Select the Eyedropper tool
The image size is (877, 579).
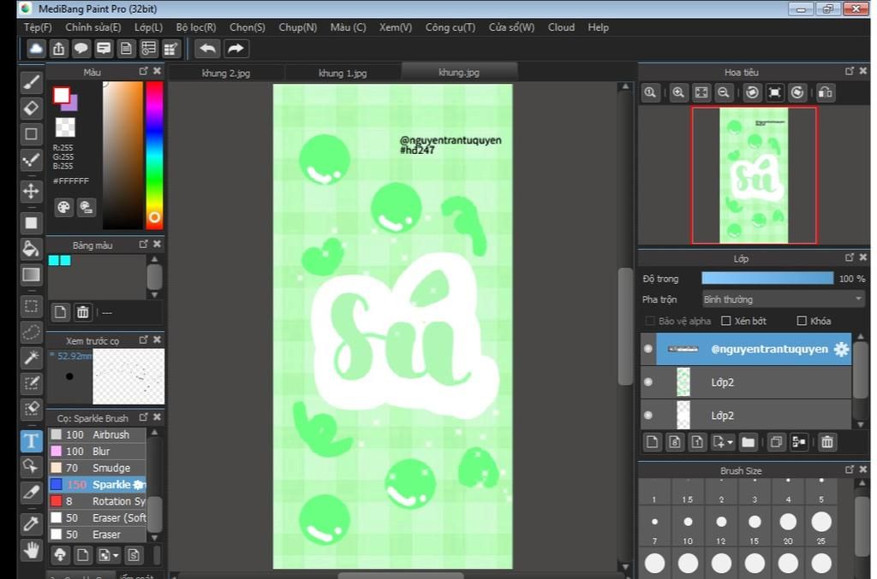pos(32,523)
